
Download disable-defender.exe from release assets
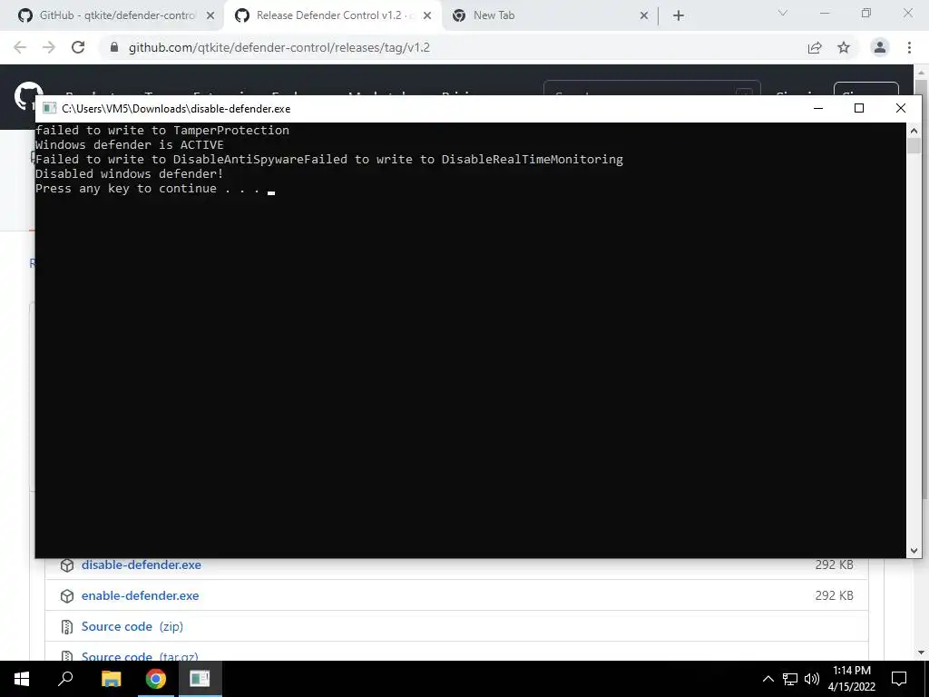click(141, 564)
